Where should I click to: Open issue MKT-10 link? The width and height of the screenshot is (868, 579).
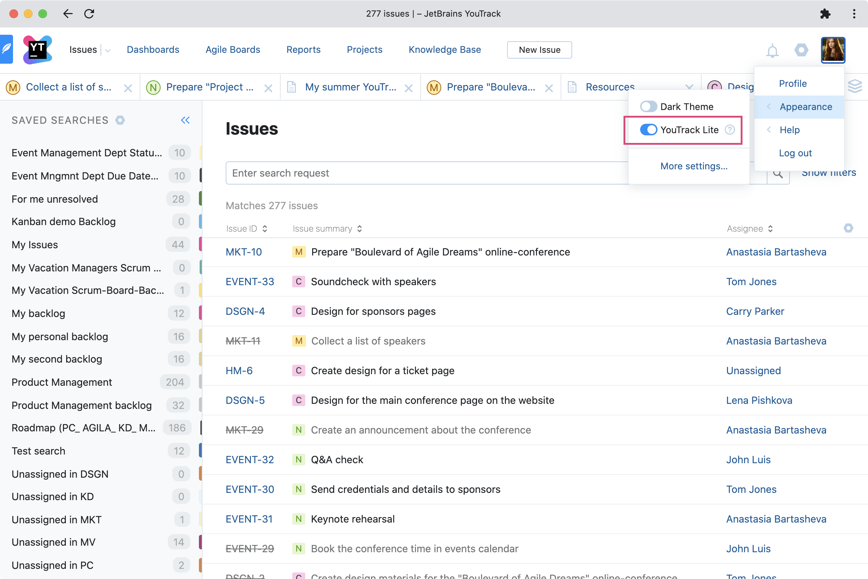pyautogui.click(x=243, y=252)
